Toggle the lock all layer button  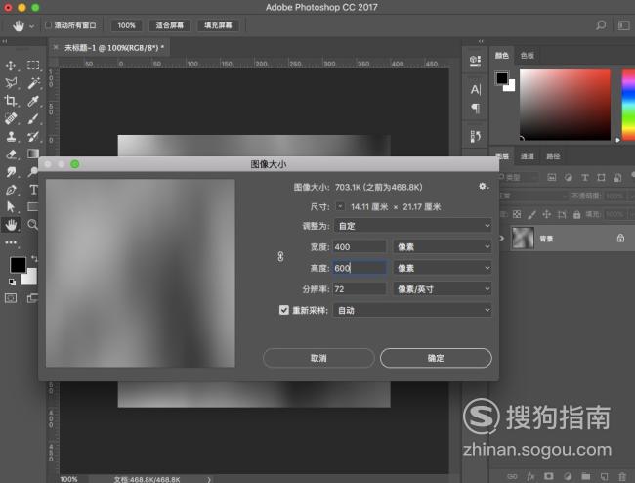pyautogui.click(x=577, y=214)
